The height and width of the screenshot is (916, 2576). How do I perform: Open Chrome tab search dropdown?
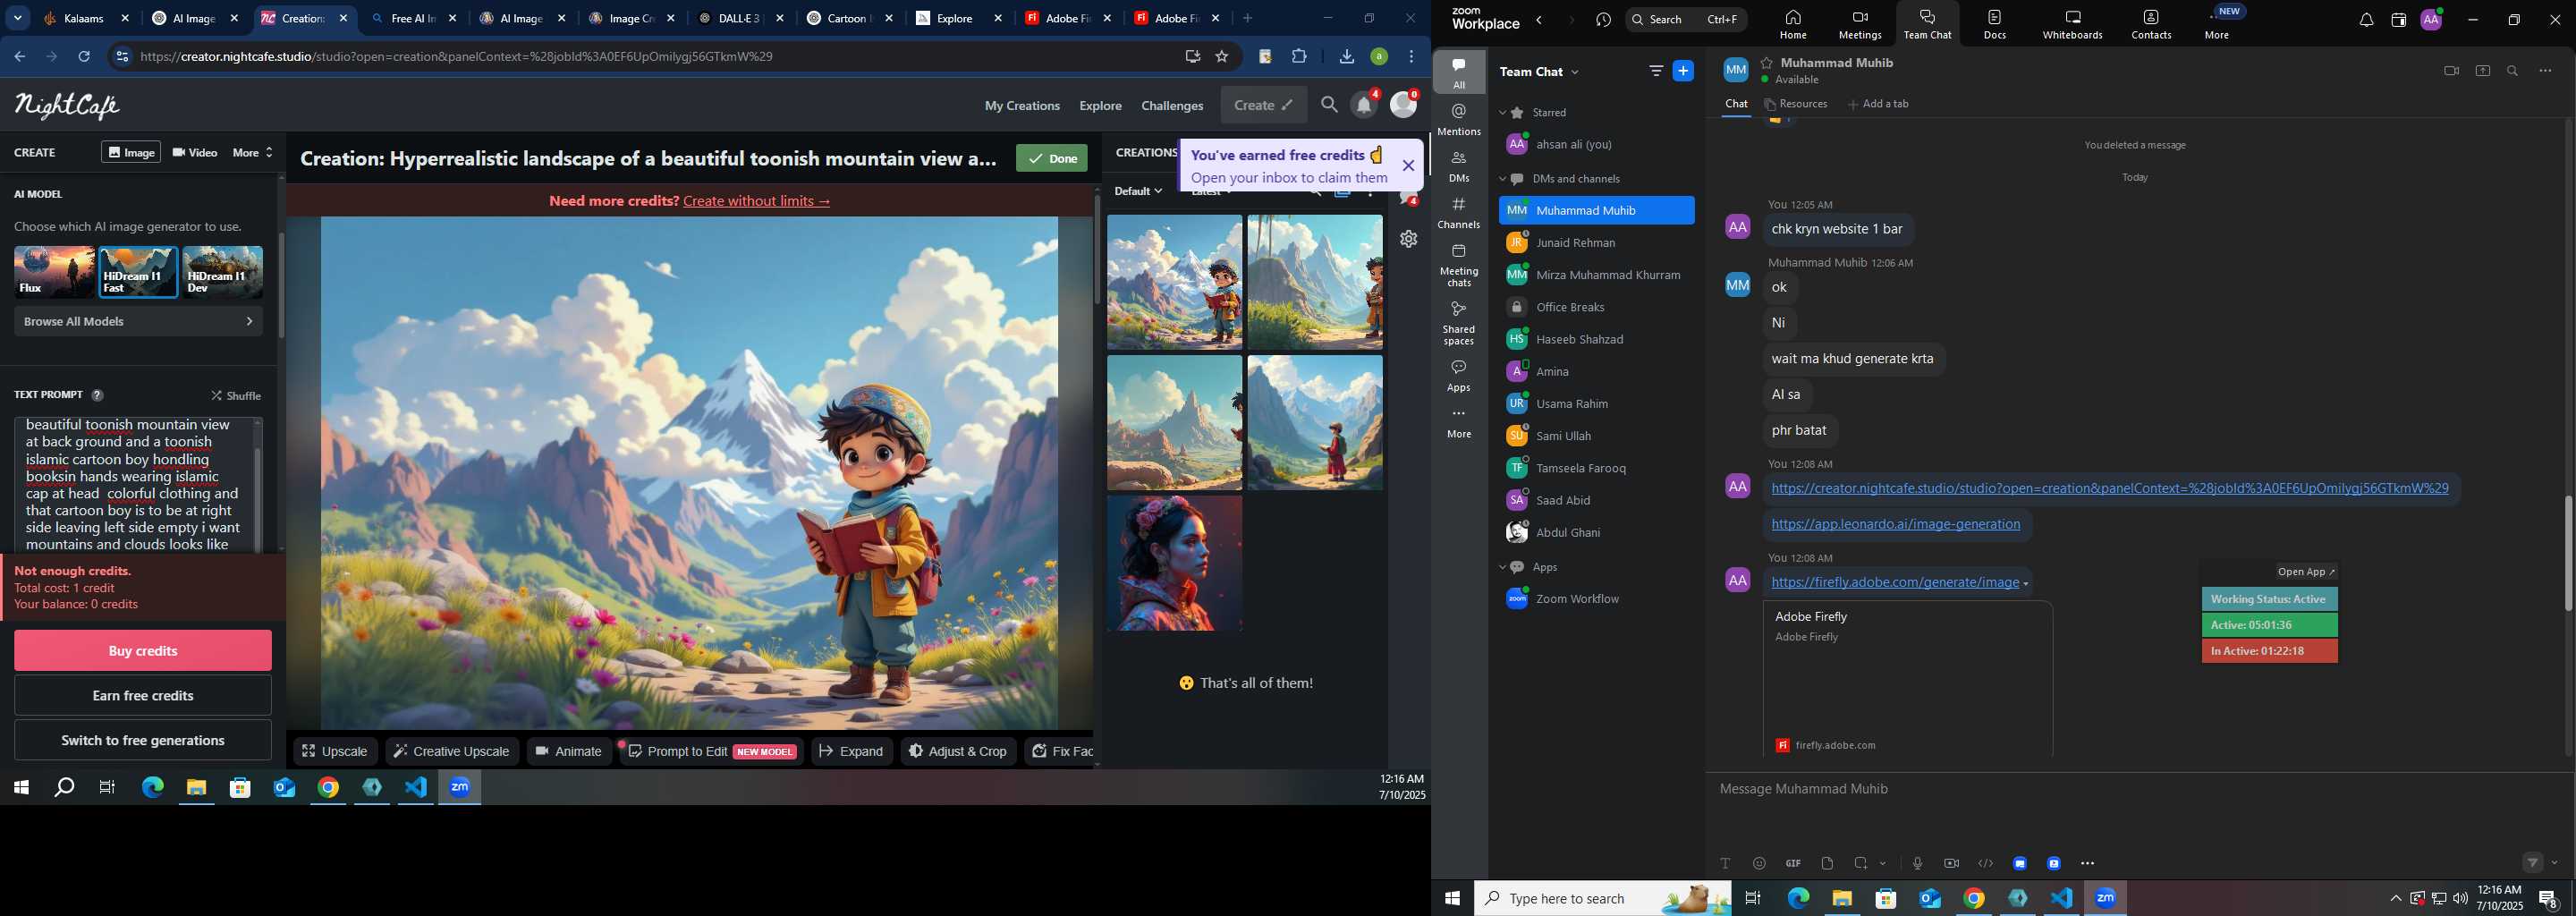pyautogui.click(x=18, y=18)
